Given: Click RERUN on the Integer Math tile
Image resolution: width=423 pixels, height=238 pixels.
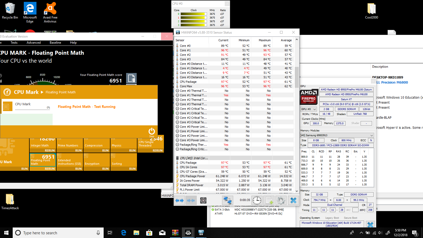Looking at the screenshot, I should (50, 150).
